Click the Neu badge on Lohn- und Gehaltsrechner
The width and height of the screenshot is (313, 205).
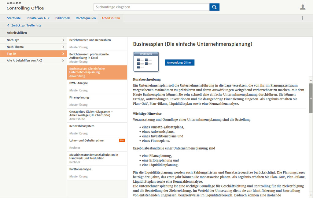(122, 140)
